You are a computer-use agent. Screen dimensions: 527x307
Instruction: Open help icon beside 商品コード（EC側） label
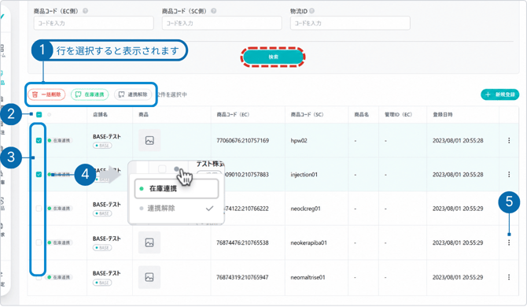click(x=86, y=11)
